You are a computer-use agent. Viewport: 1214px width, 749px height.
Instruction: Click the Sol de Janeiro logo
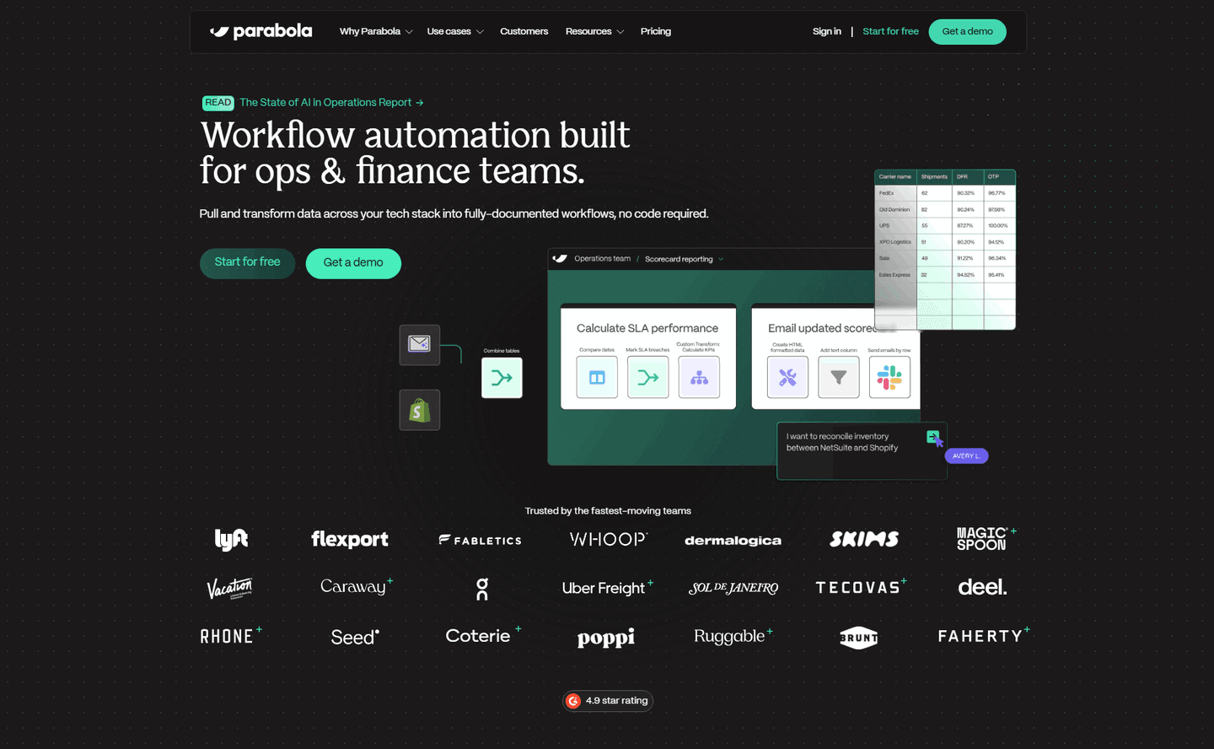click(x=733, y=588)
